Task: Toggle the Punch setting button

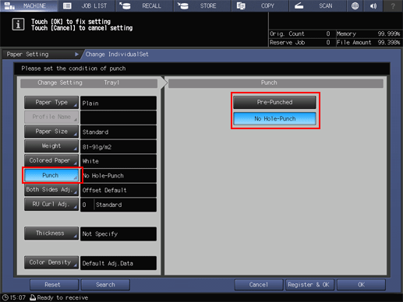Action: (51, 175)
